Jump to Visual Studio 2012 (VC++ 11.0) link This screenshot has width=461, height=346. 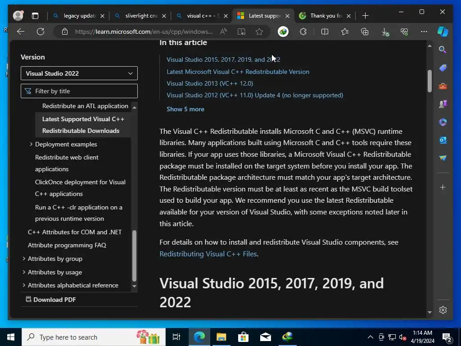(x=255, y=96)
